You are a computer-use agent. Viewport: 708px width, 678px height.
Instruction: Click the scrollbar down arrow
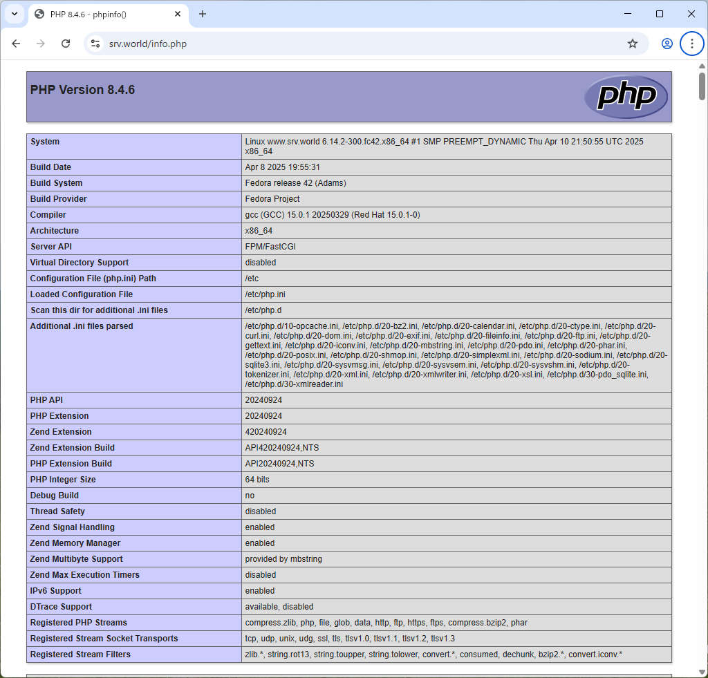tap(702, 672)
